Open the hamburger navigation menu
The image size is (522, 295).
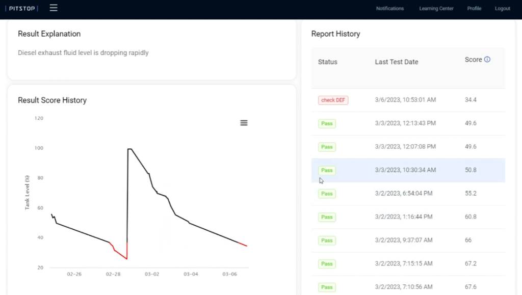(x=54, y=8)
